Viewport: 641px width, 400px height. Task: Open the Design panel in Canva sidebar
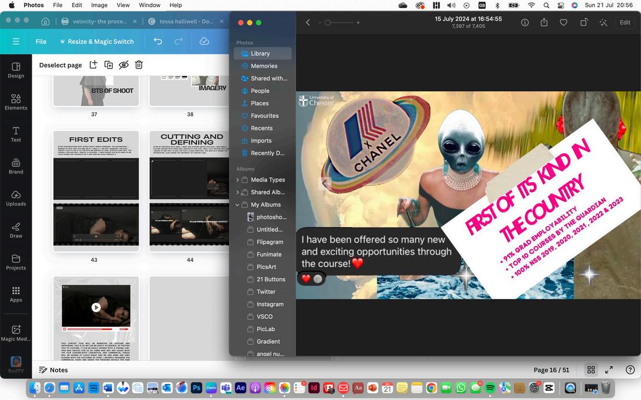16,71
